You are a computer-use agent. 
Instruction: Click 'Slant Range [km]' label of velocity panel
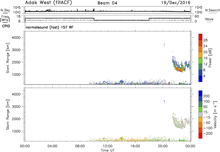[8, 114]
